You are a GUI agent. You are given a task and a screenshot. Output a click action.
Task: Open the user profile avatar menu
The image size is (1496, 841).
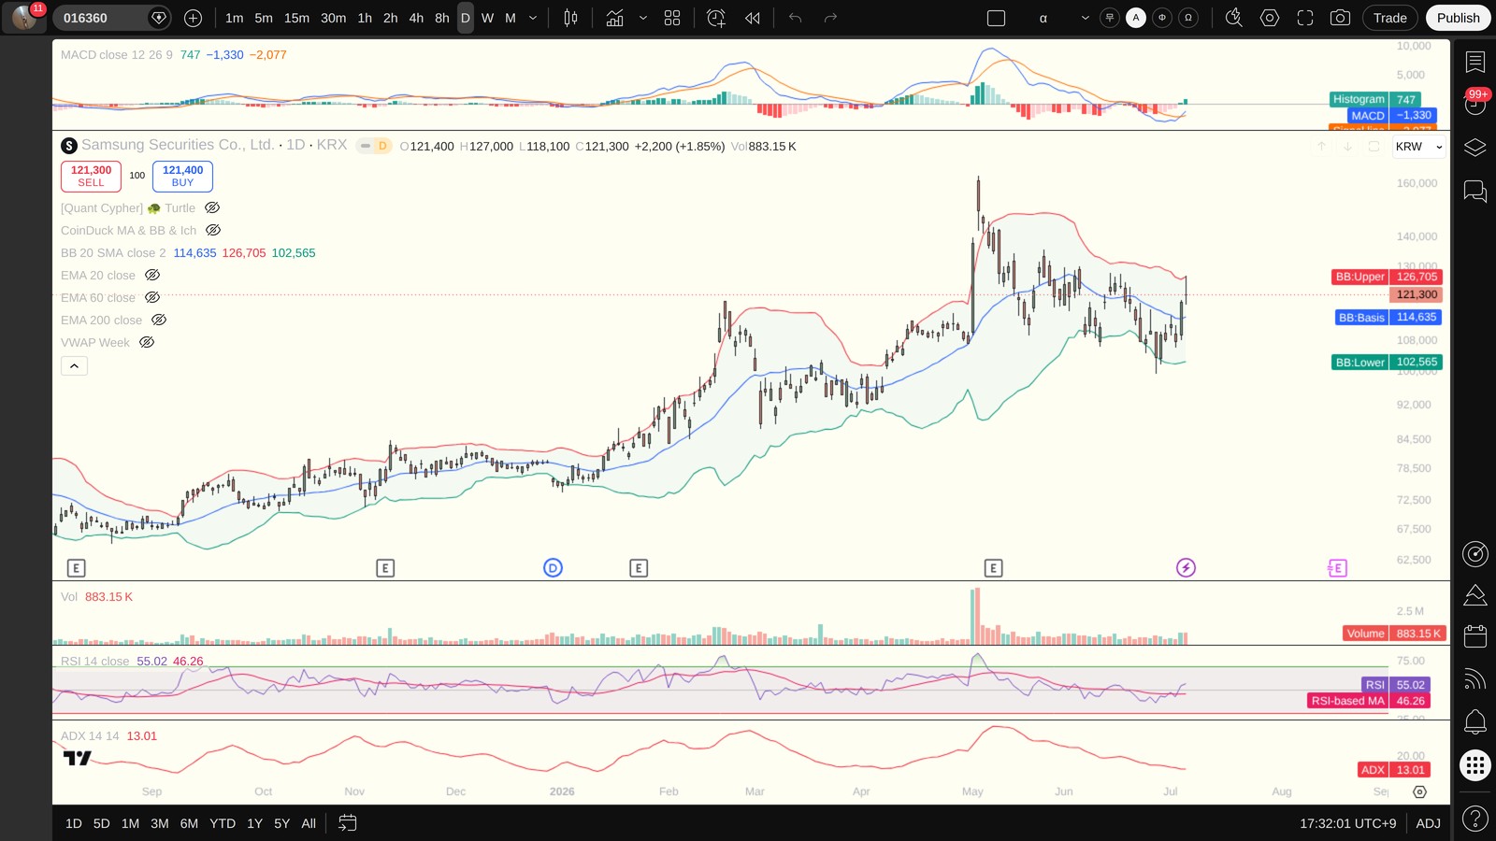24,18
